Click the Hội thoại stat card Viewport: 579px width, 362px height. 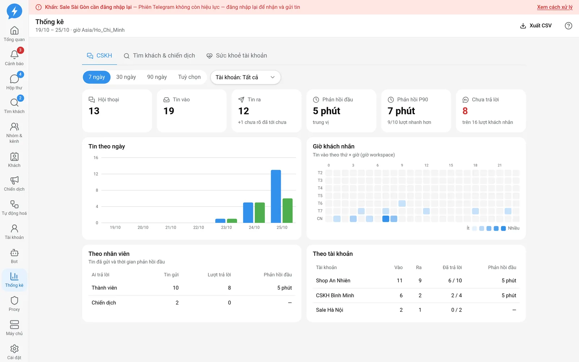117,111
